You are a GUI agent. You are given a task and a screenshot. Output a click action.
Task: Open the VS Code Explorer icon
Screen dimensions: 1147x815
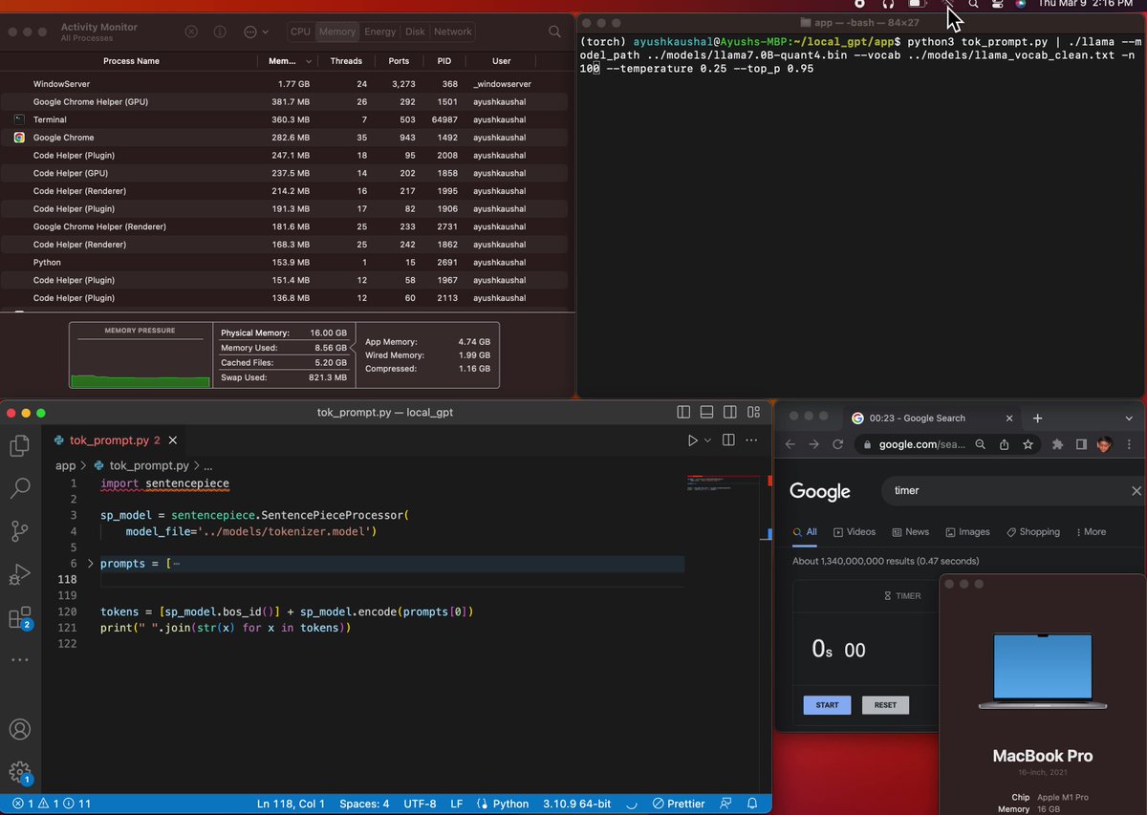coord(19,445)
